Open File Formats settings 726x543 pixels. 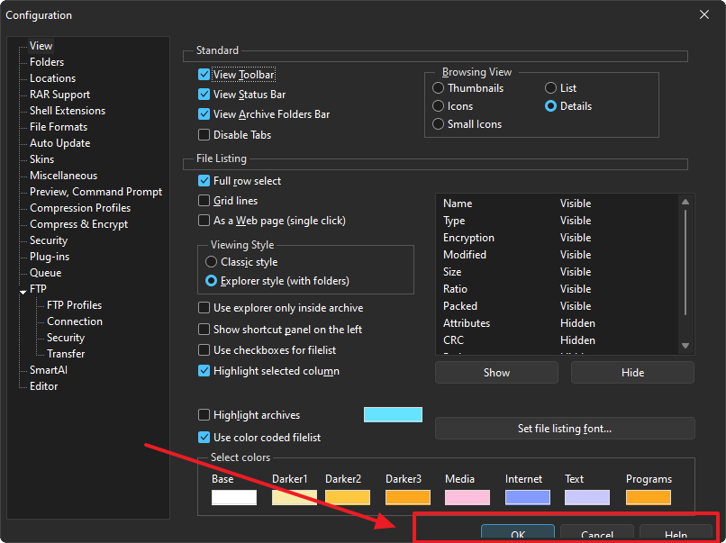pos(59,127)
